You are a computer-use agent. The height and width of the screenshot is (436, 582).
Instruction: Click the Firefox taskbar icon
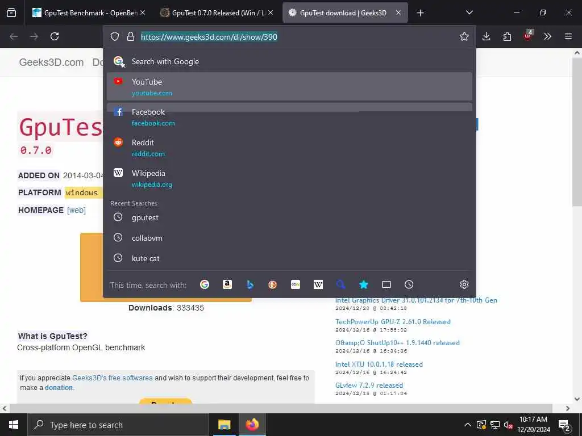point(252,425)
